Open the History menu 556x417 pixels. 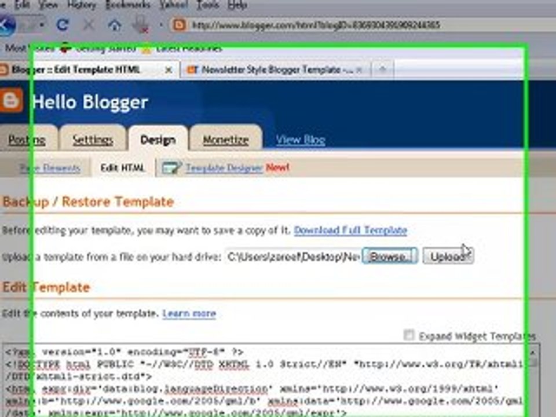coord(82,5)
